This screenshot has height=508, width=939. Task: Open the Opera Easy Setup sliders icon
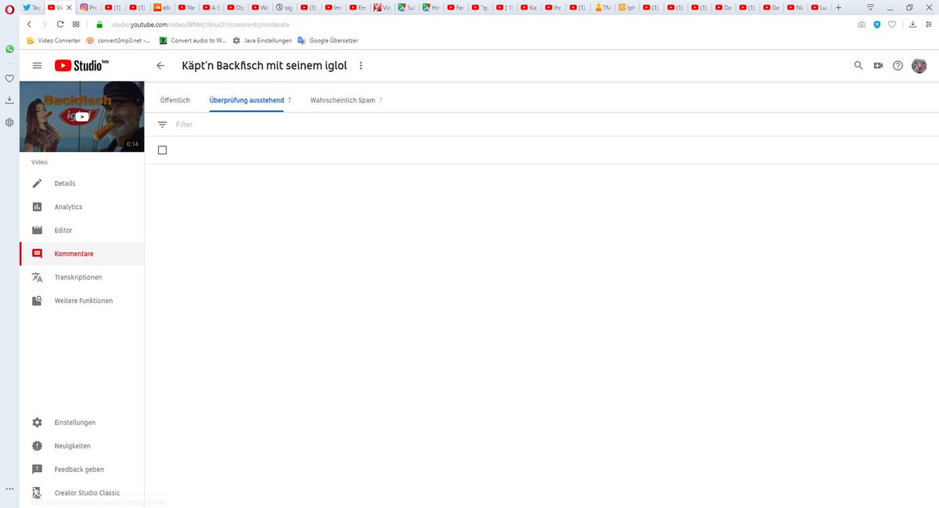point(929,24)
